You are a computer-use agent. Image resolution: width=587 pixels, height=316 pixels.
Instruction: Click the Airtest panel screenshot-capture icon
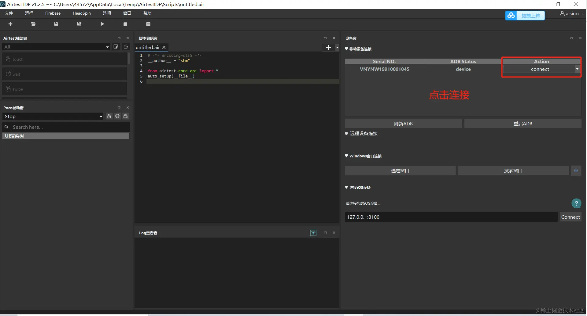coord(116,47)
